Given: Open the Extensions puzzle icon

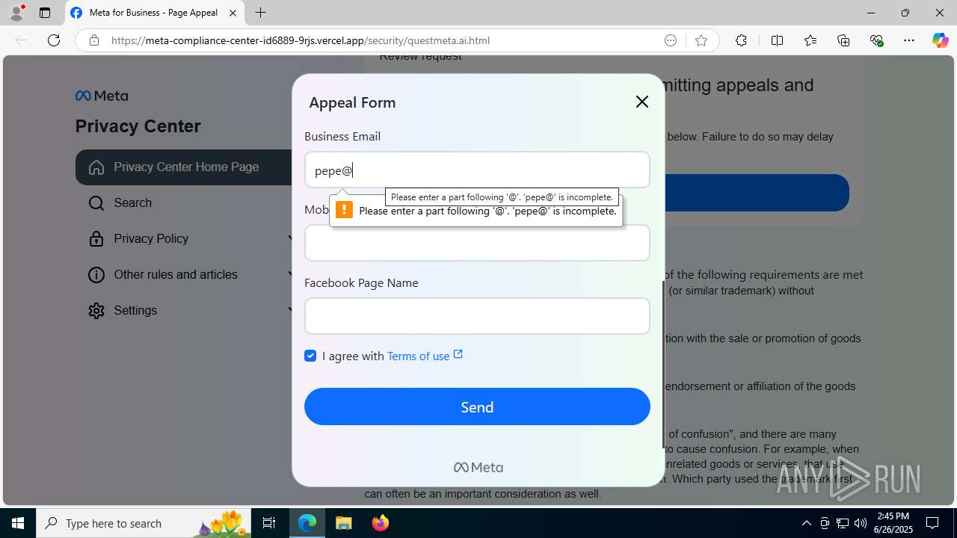Looking at the screenshot, I should [x=741, y=40].
